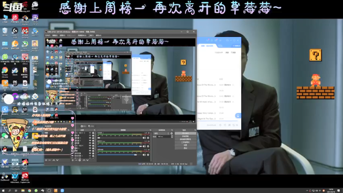Open the 帮助(H) menu in OBS

click(98, 35)
